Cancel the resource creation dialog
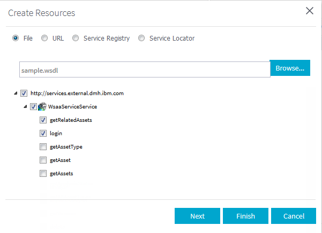The width and height of the screenshot is (322, 233). (294, 216)
